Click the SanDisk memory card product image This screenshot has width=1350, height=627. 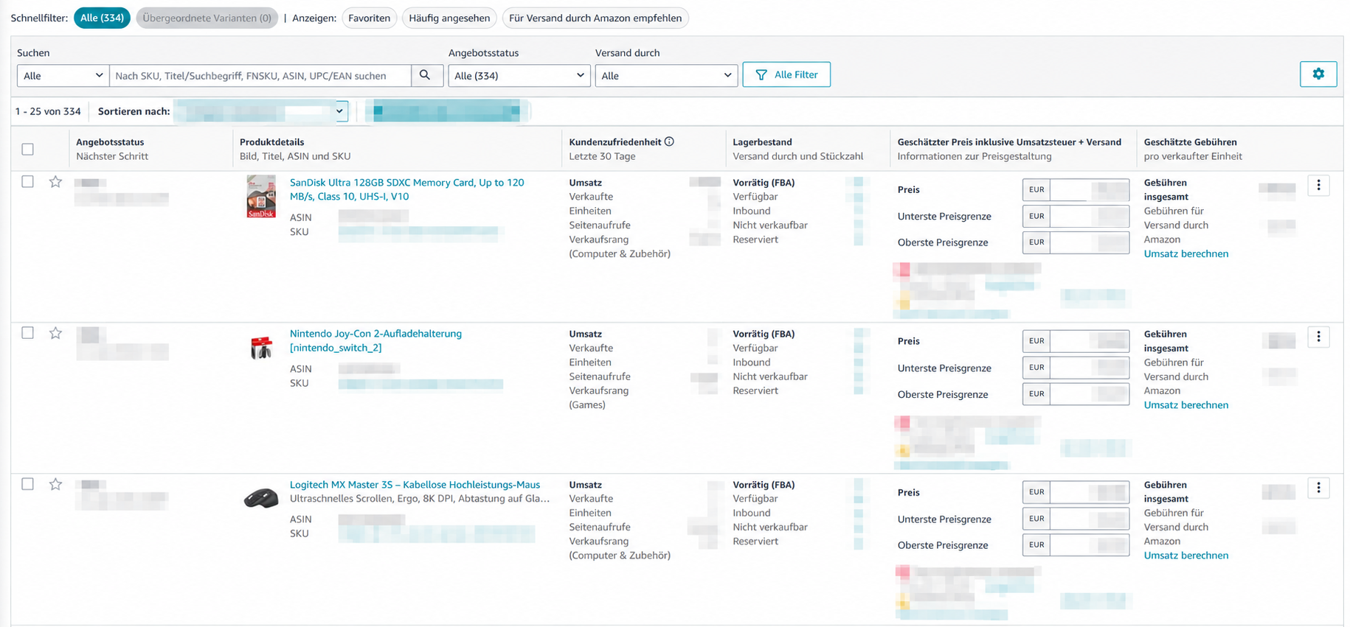click(261, 196)
